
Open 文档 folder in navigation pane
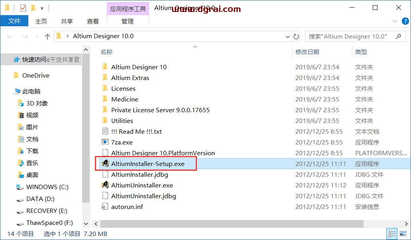pyautogui.click(x=32, y=139)
